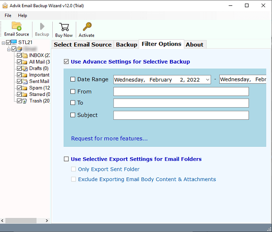Click the blurred account mailbox icon
Screen dimensions: 272x232
[x=19, y=49]
